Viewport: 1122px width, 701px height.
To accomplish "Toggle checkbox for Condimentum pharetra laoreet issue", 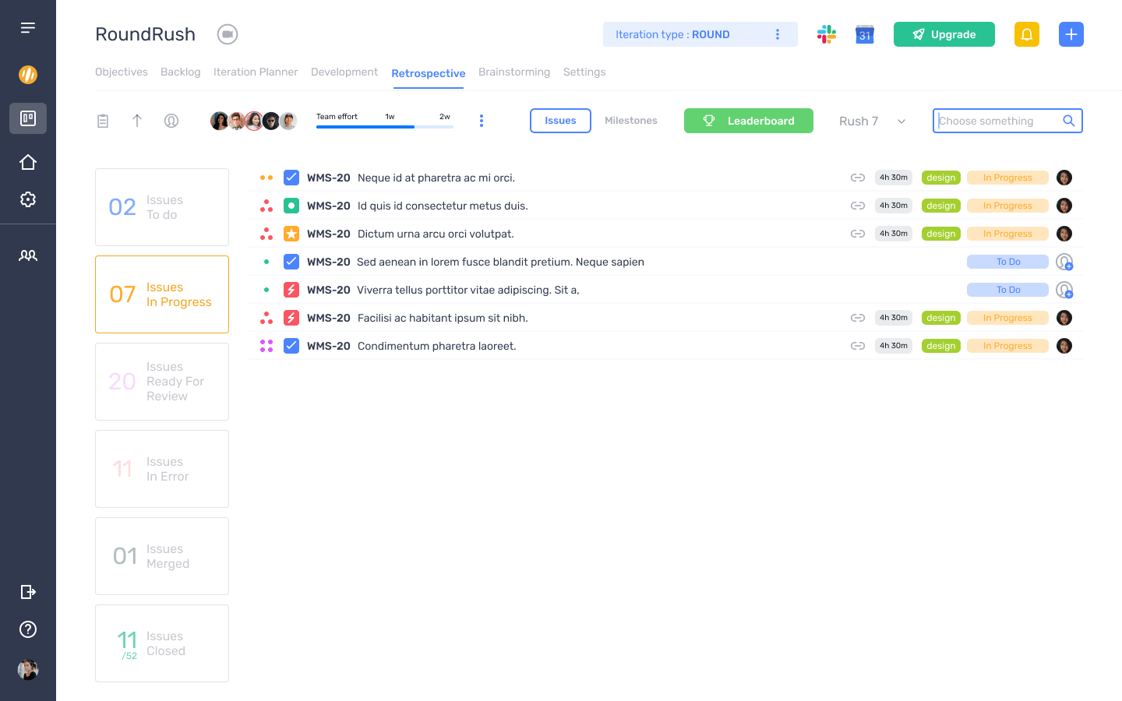I will (291, 346).
